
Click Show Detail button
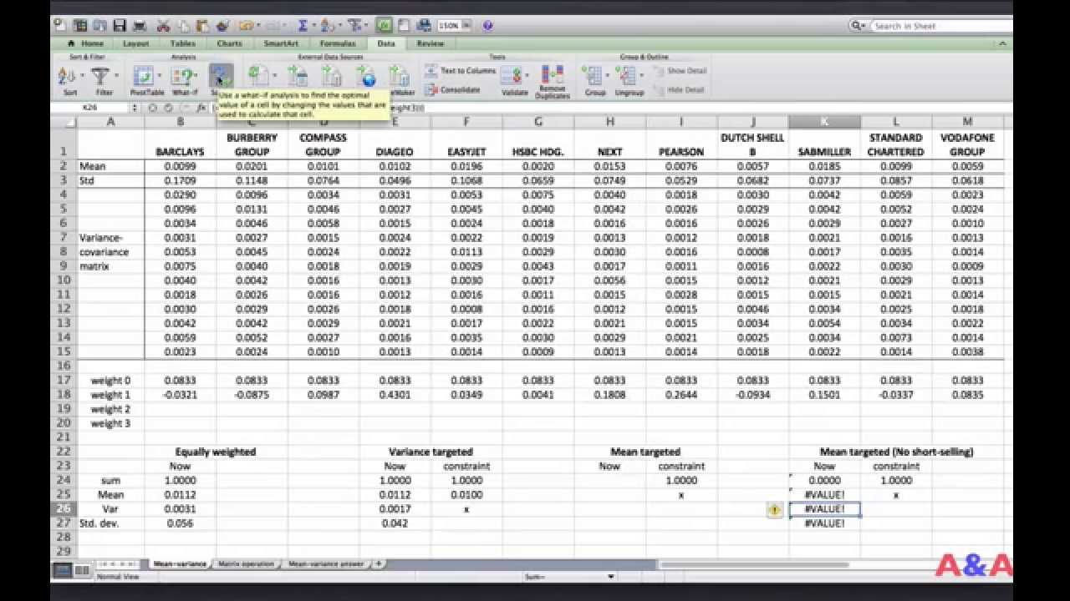click(680, 71)
